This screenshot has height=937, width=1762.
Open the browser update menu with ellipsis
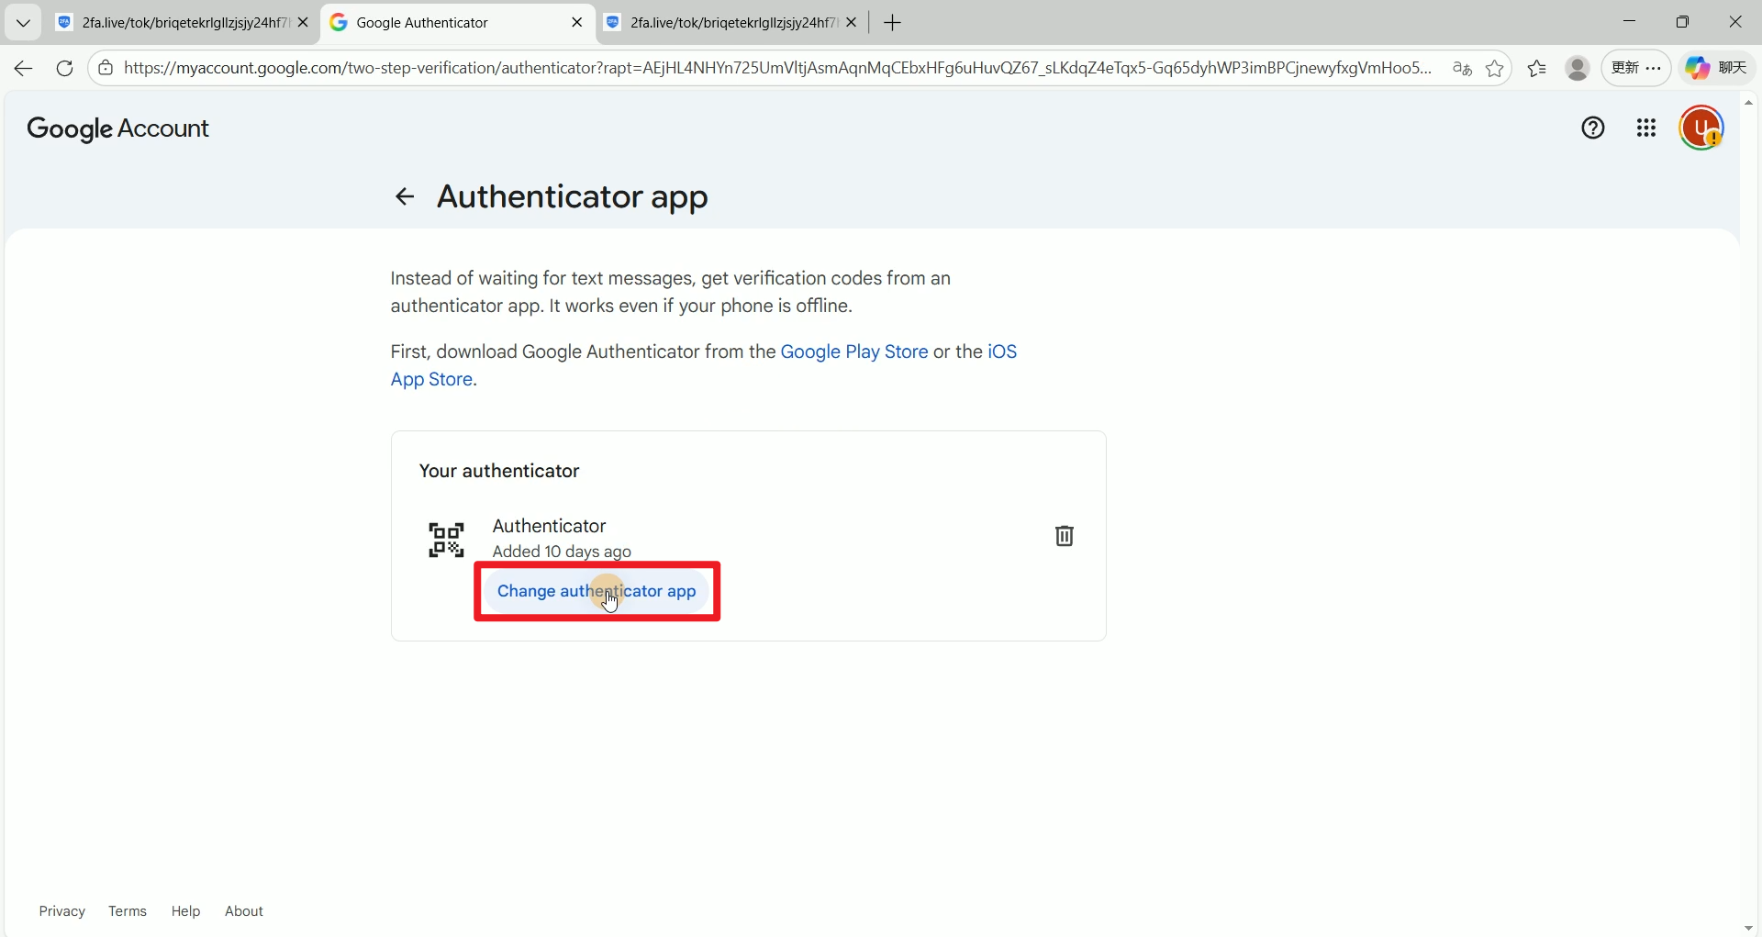[x=1636, y=69]
